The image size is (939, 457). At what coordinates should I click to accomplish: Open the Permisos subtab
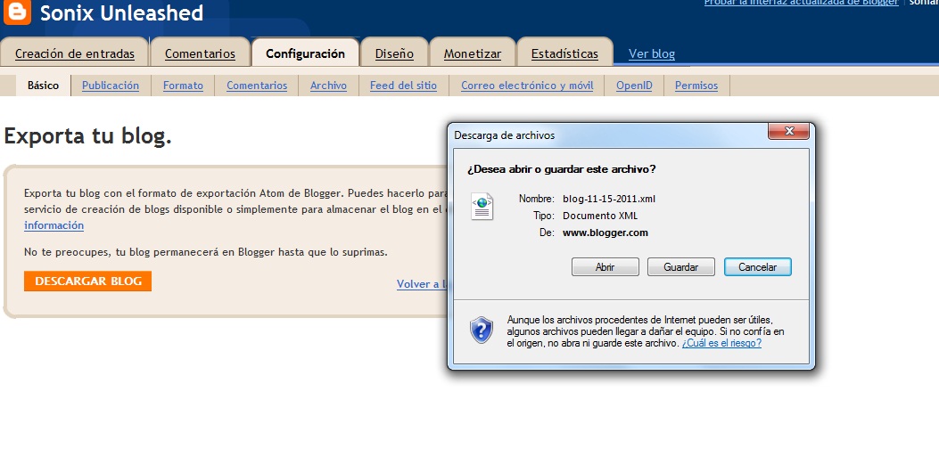pyautogui.click(x=696, y=86)
